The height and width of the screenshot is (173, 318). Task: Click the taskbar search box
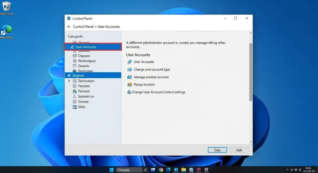129,170
